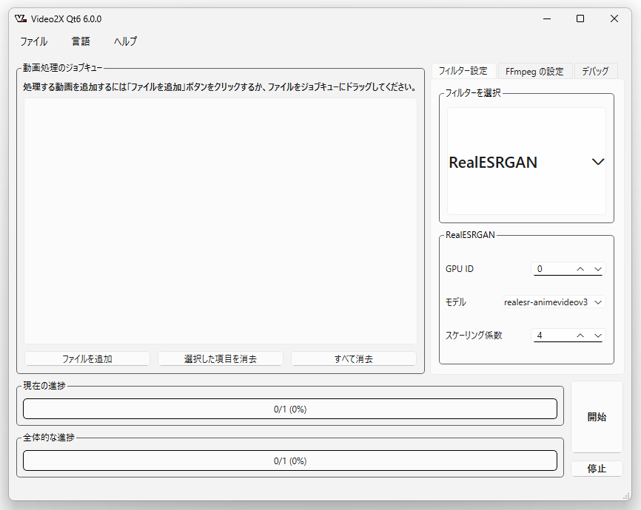Click the Video2X app icon in title bar
Screen dimensions: 641x510
click(x=21, y=18)
